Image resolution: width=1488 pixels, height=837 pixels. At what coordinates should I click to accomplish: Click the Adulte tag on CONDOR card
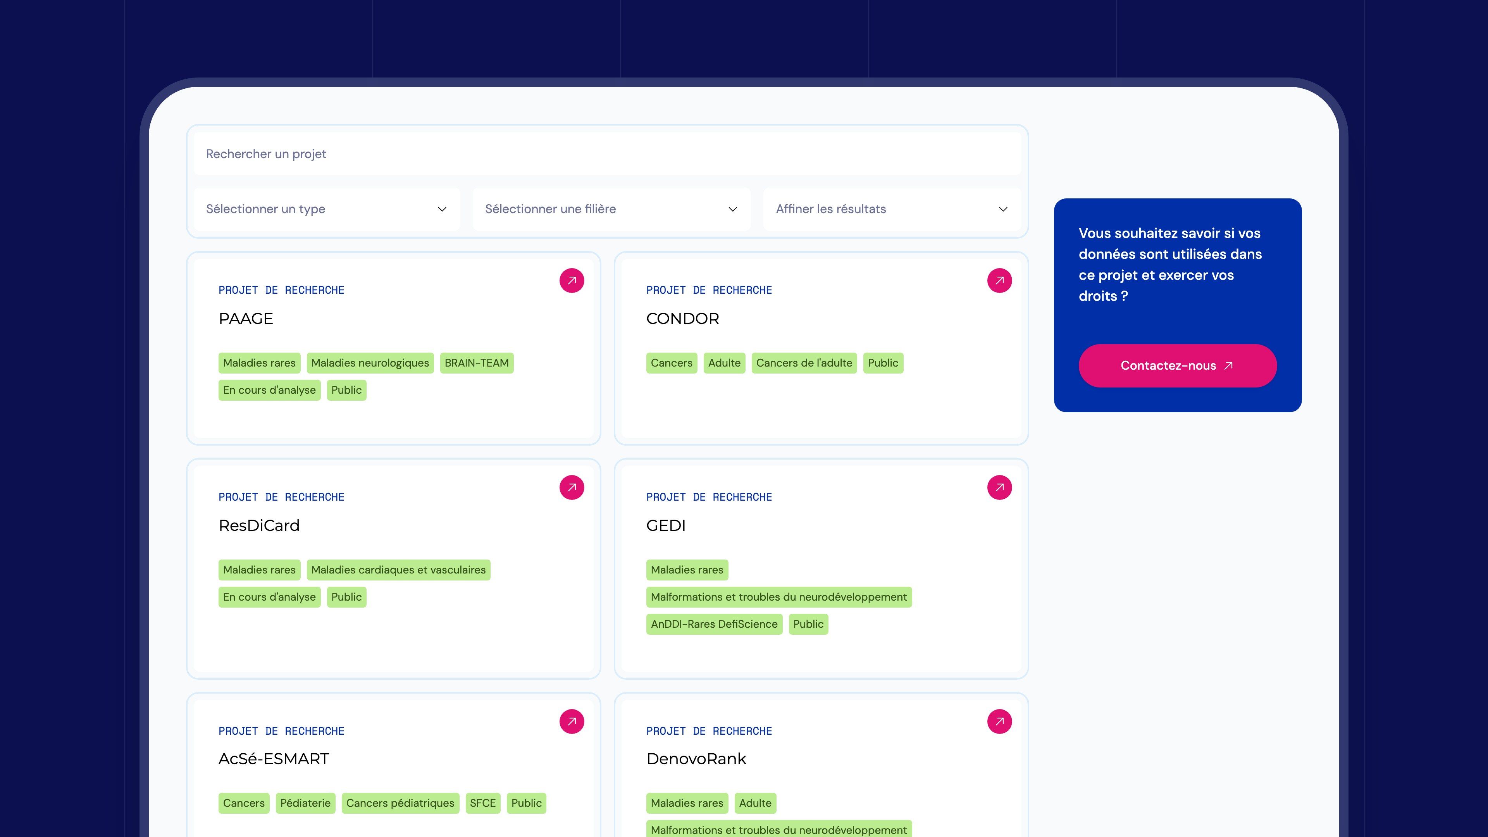click(724, 363)
